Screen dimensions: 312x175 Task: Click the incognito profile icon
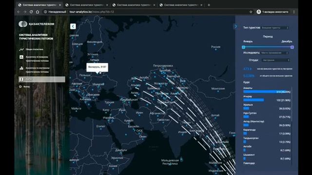click(x=259, y=12)
